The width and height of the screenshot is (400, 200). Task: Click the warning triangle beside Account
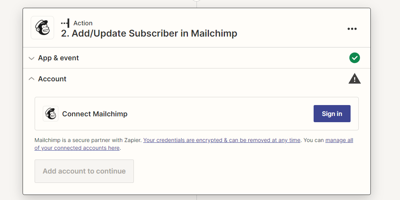pyautogui.click(x=354, y=79)
